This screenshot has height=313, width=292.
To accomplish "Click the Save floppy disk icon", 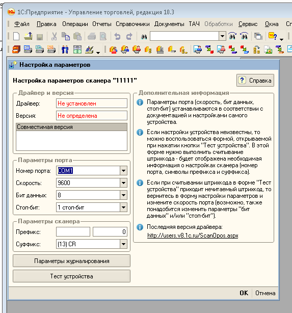I will point(40,37).
